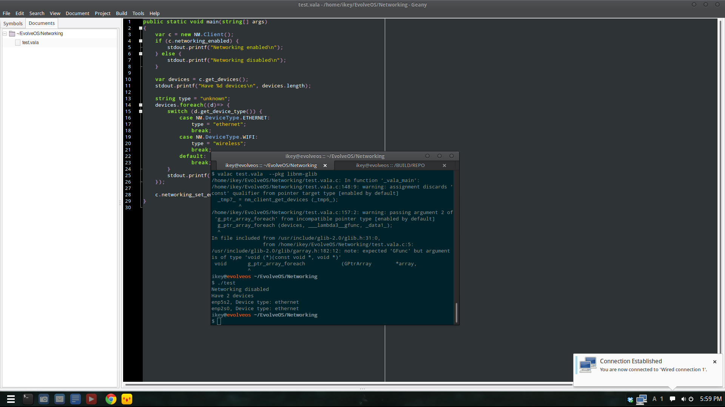The height and width of the screenshot is (407, 725).
Task: Click the power button tray icon
Action: pos(691,399)
